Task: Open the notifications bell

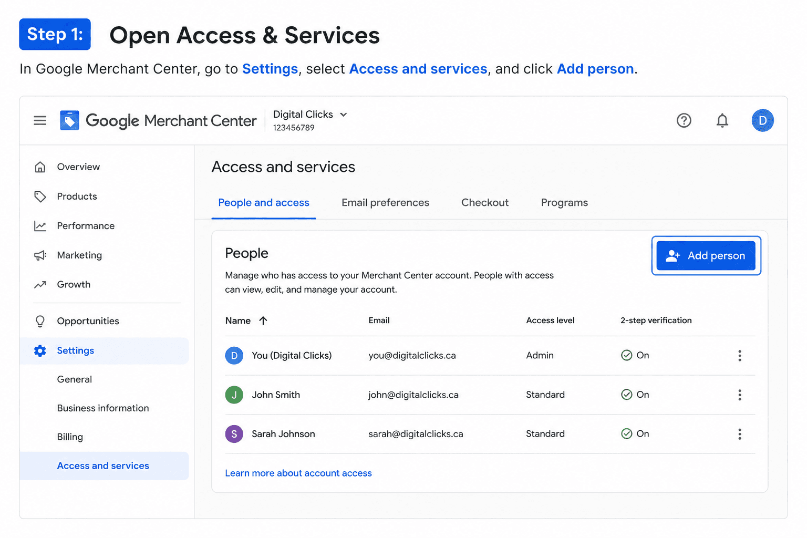Action: pos(722,121)
